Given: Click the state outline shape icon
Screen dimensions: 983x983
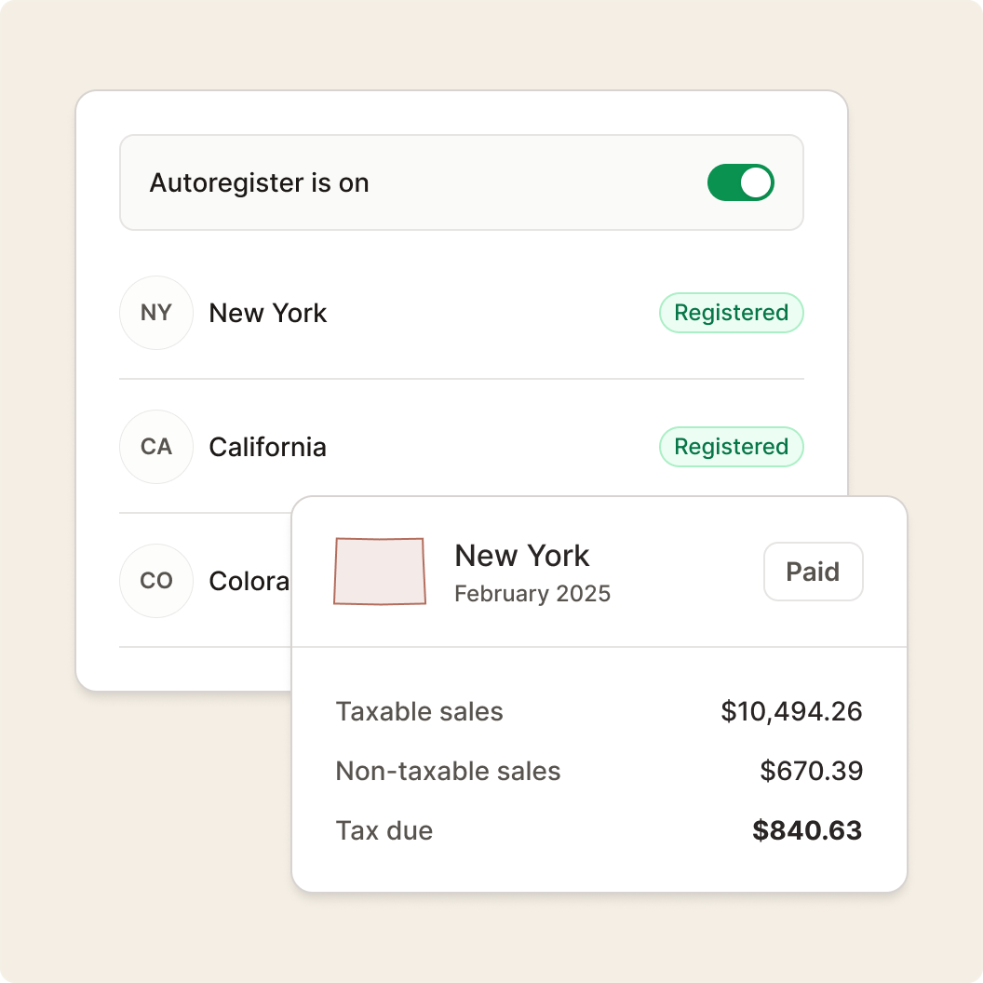Looking at the screenshot, I should pyautogui.click(x=380, y=571).
